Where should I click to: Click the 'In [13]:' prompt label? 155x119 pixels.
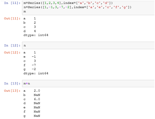(12, 84)
